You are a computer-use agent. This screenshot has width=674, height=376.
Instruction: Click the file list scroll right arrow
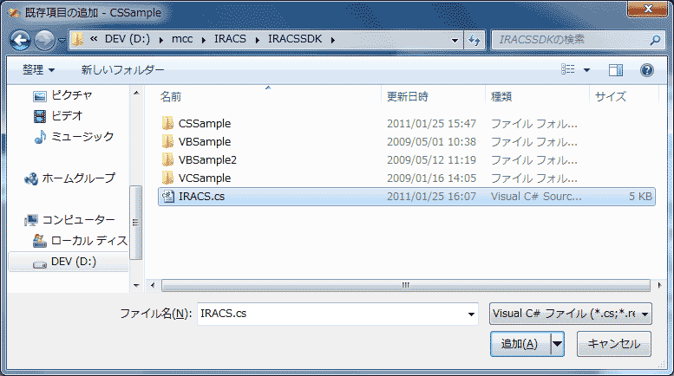tap(660, 285)
